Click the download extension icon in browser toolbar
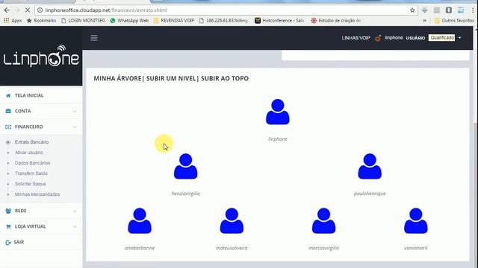The height and width of the screenshot is (268, 478). 425,10
